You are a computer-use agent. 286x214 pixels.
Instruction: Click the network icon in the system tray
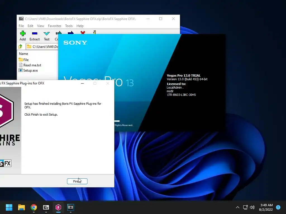[245, 207]
